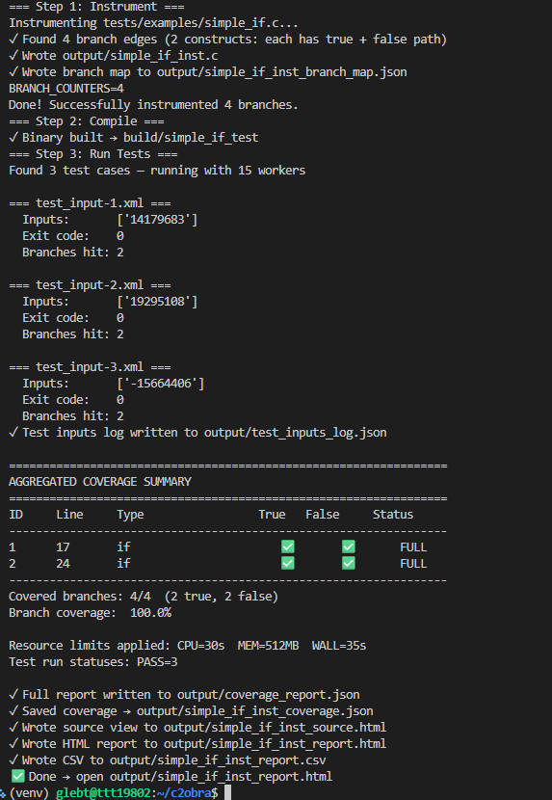Open output/simple_if_inst_coverage.json path
This screenshot has width=552, height=800.
point(254,710)
